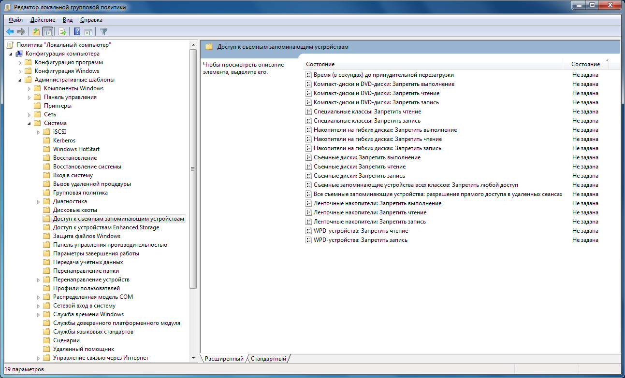Expand the Конфигурация Windows node
This screenshot has width=625, height=378.
pyautogui.click(x=20, y=71)
